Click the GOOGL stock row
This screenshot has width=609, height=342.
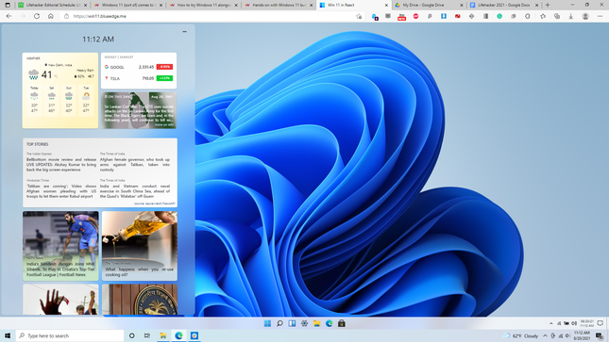139,67
